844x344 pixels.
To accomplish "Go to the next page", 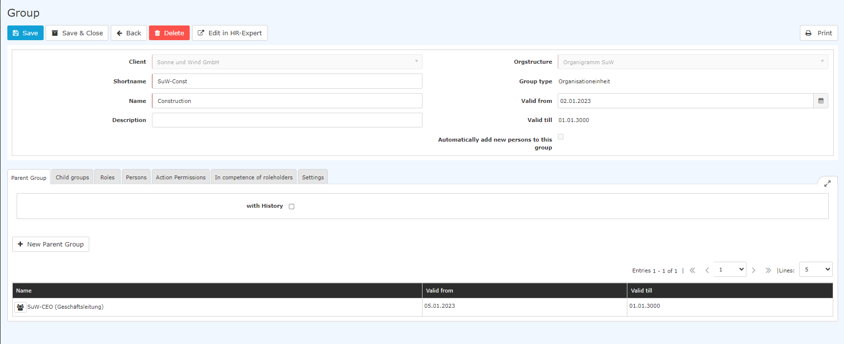I will (754, 270).
